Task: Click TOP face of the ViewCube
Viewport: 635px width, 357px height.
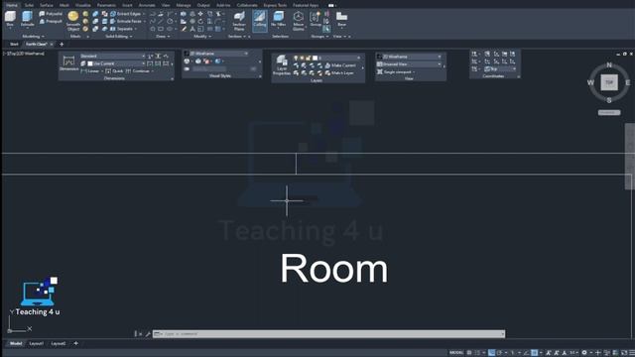Action: [609, 82]
